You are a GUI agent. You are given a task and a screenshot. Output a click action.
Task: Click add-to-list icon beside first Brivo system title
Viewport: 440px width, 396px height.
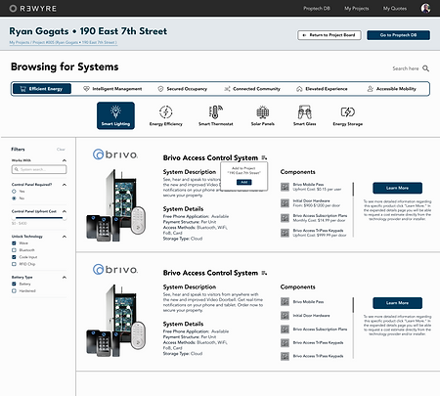click(264, 158)
